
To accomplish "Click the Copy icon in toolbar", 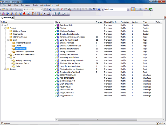I will 54,9.
